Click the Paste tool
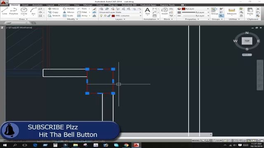Image resolution: width=264 pixels, height=148 pixels. pyautogui.click(x=250, y=11)
